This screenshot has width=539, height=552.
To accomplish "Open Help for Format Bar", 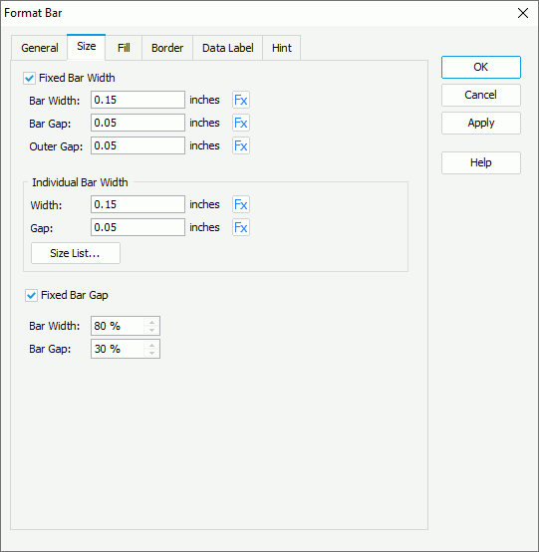I will pyautogui.click(x=481, y=162).
